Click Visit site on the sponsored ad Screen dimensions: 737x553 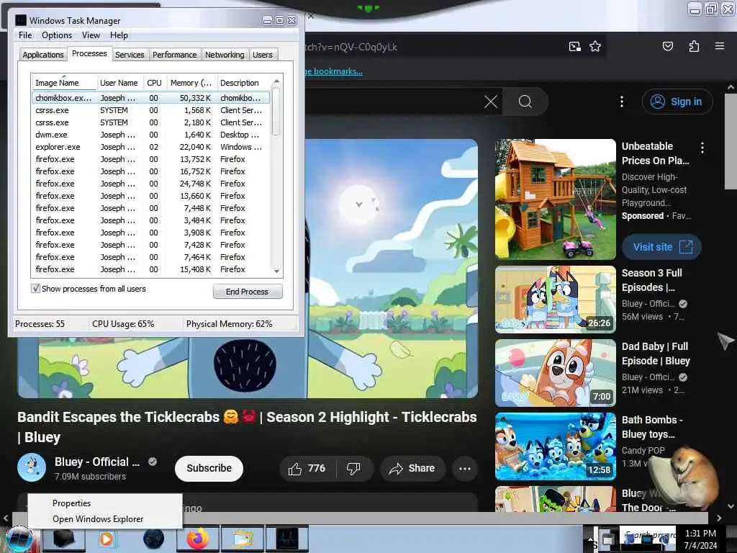pos(662,247)
